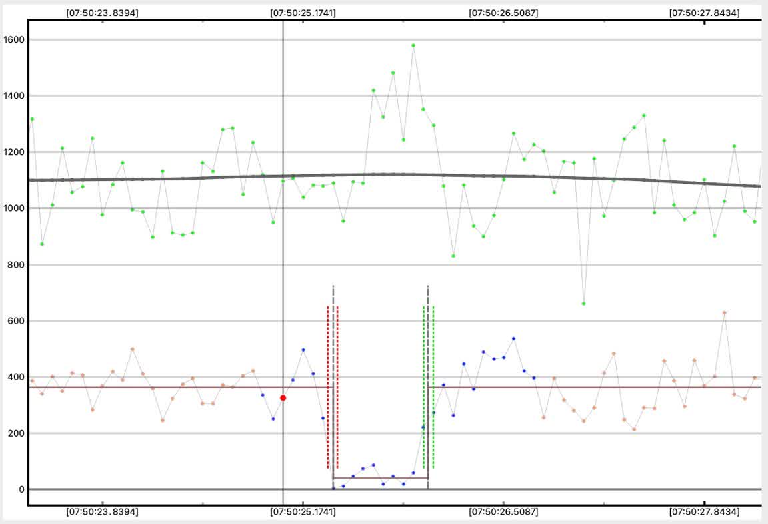Select the blue data point peaking near 540
This screenshot has width=768, height=524.
[x=513, y=338]
